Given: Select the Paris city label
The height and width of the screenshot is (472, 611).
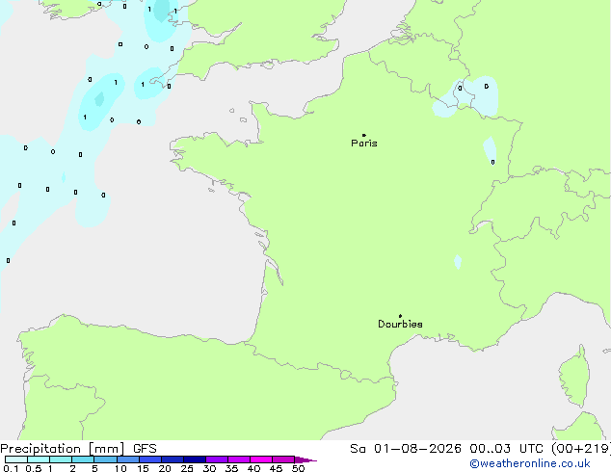Looking at the screenshot, I should tap(364, 144).
